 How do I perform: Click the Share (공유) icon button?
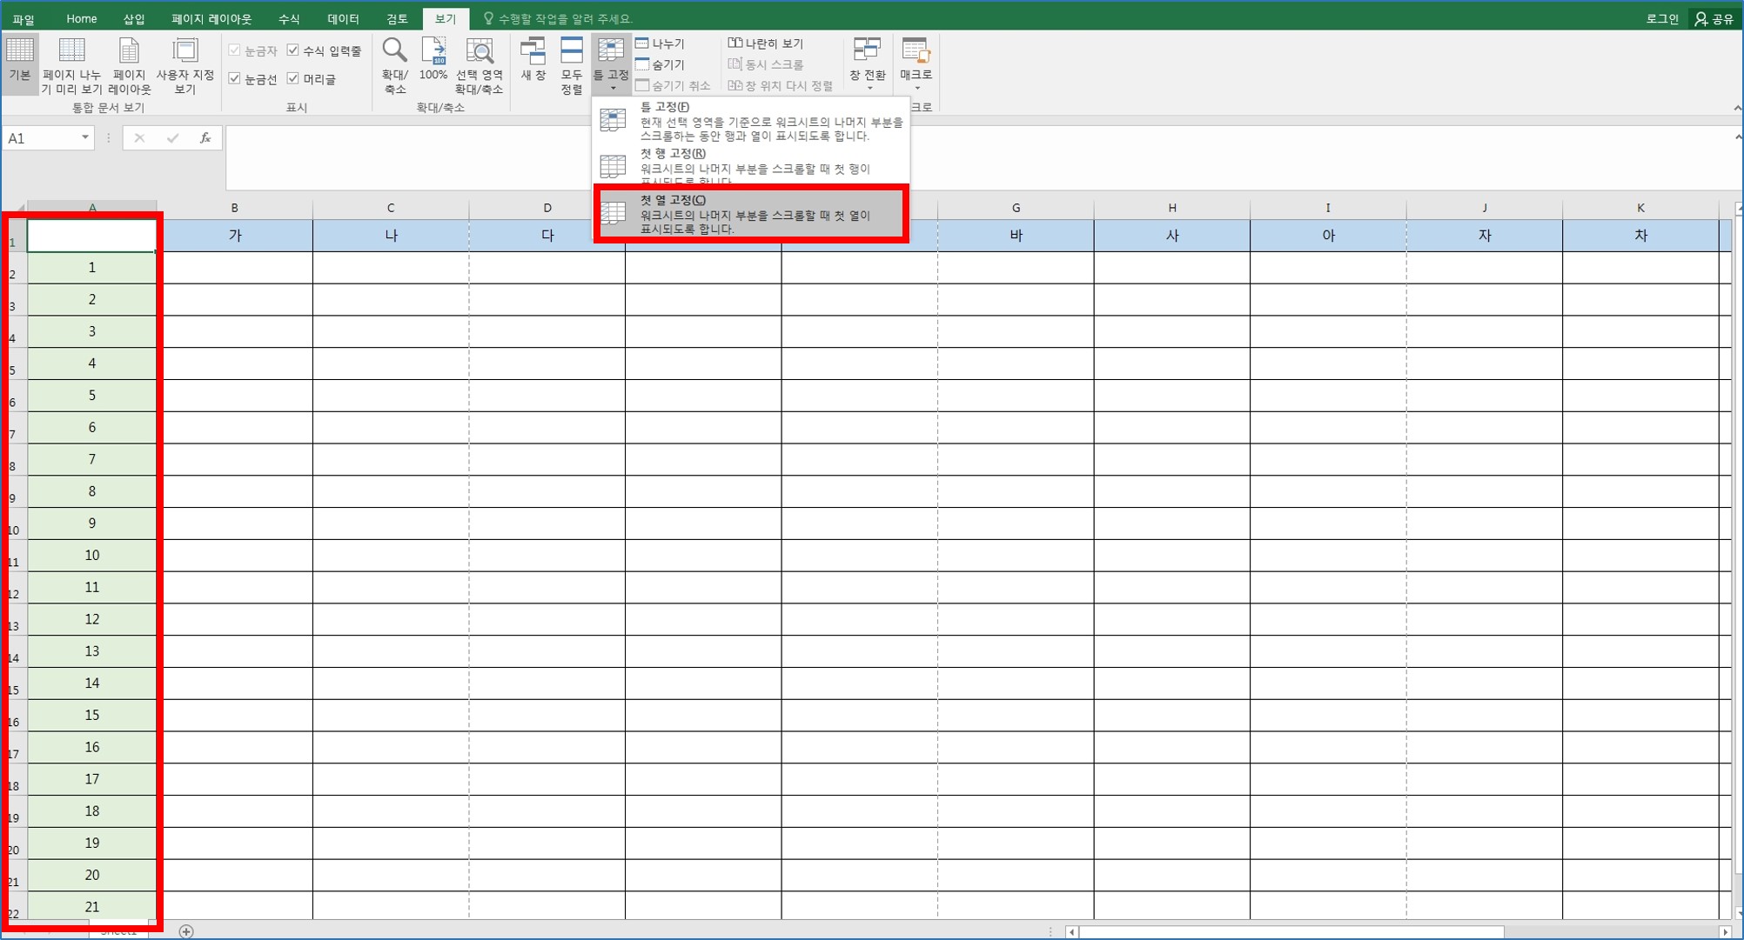click(x=1714, y=18)
